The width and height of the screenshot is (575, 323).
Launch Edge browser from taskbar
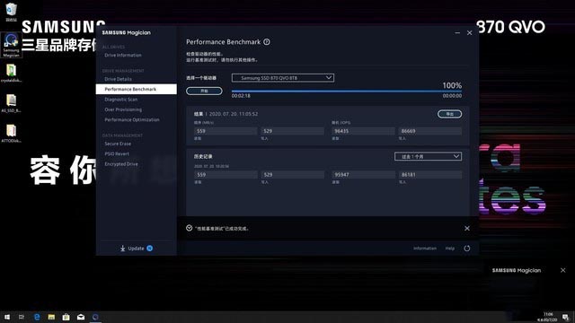point(37,317)
